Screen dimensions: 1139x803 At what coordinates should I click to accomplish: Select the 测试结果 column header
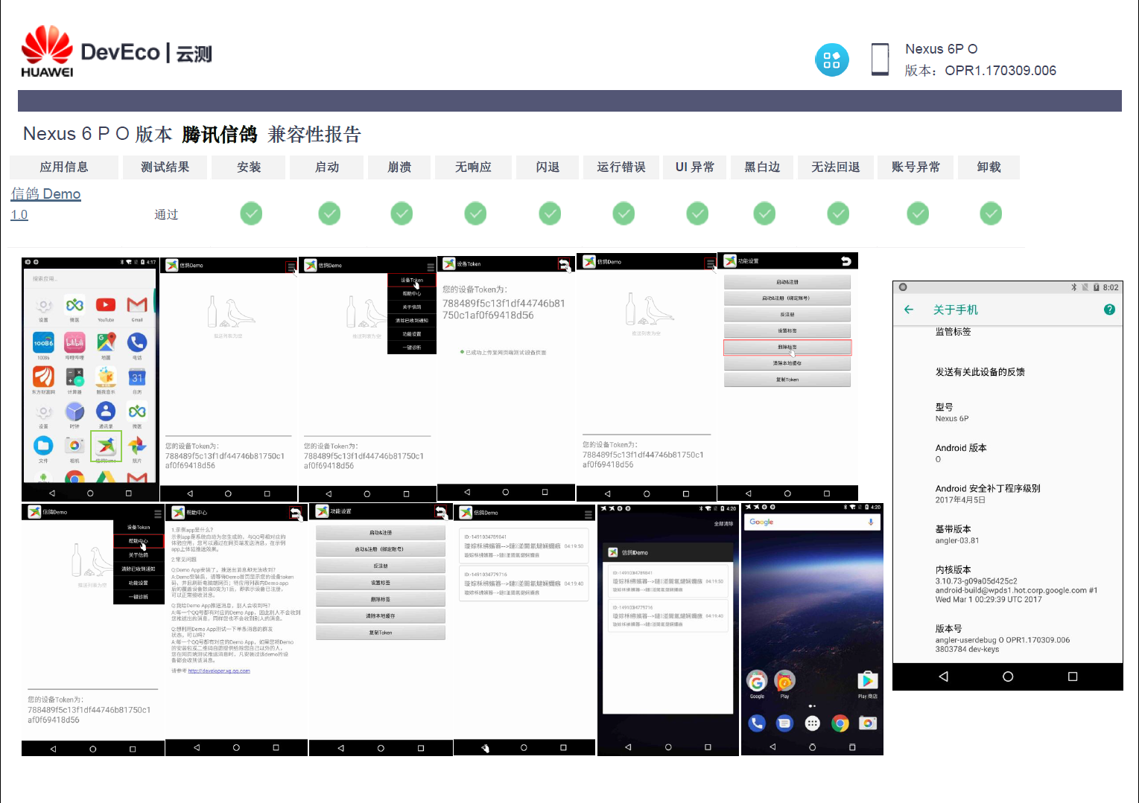click(x=165, y=167)
